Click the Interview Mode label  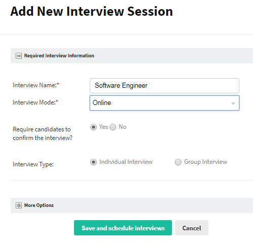tap(35, 102)
